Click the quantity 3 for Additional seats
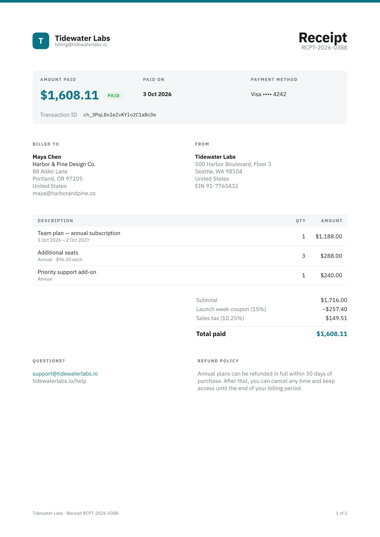 303,256
